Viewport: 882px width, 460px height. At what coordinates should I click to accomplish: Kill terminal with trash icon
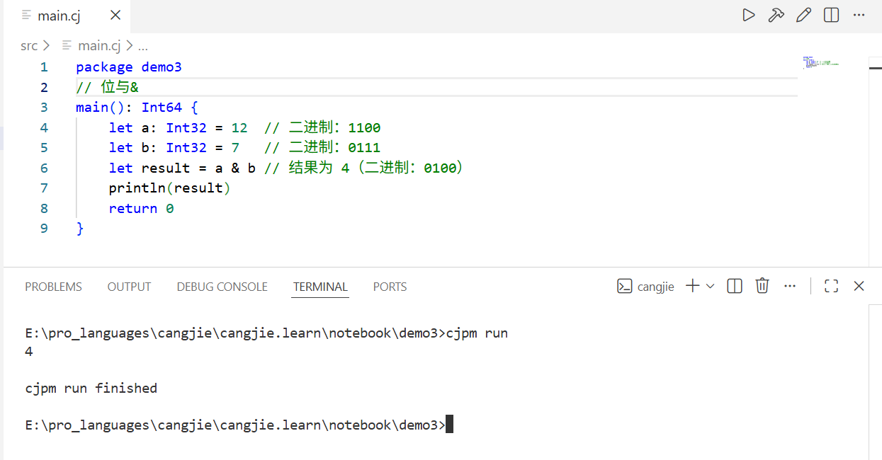762,286
